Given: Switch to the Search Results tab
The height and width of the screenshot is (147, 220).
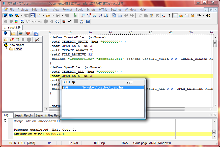Looking at the screenshot, I should click(x=23, y=115).
